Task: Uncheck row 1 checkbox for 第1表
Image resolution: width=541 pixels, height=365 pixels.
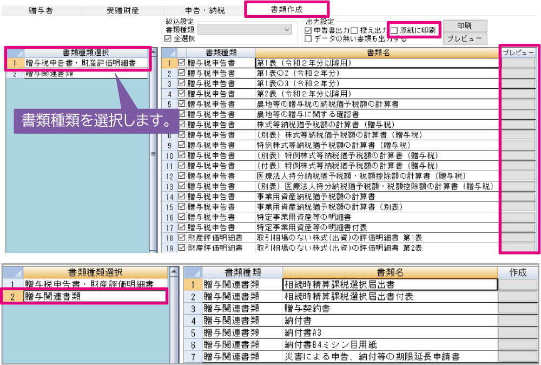Action: 182,63
